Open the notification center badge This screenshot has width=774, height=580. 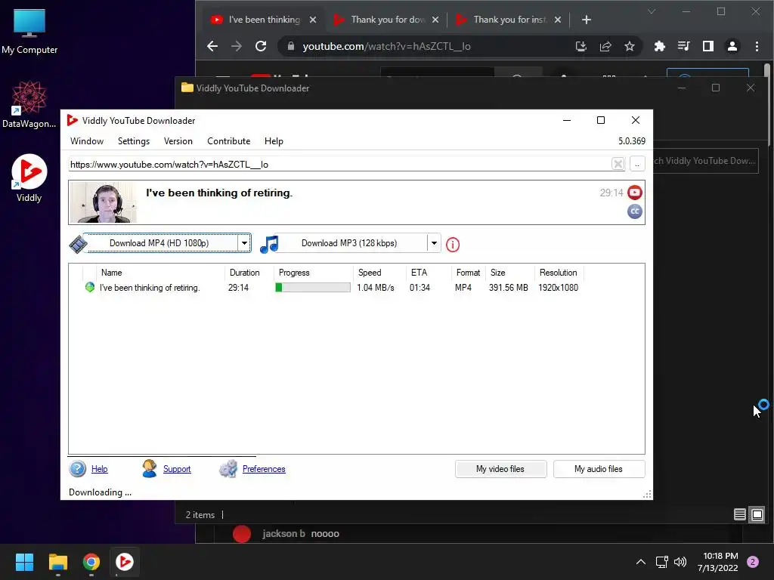(x=753, y=562)
